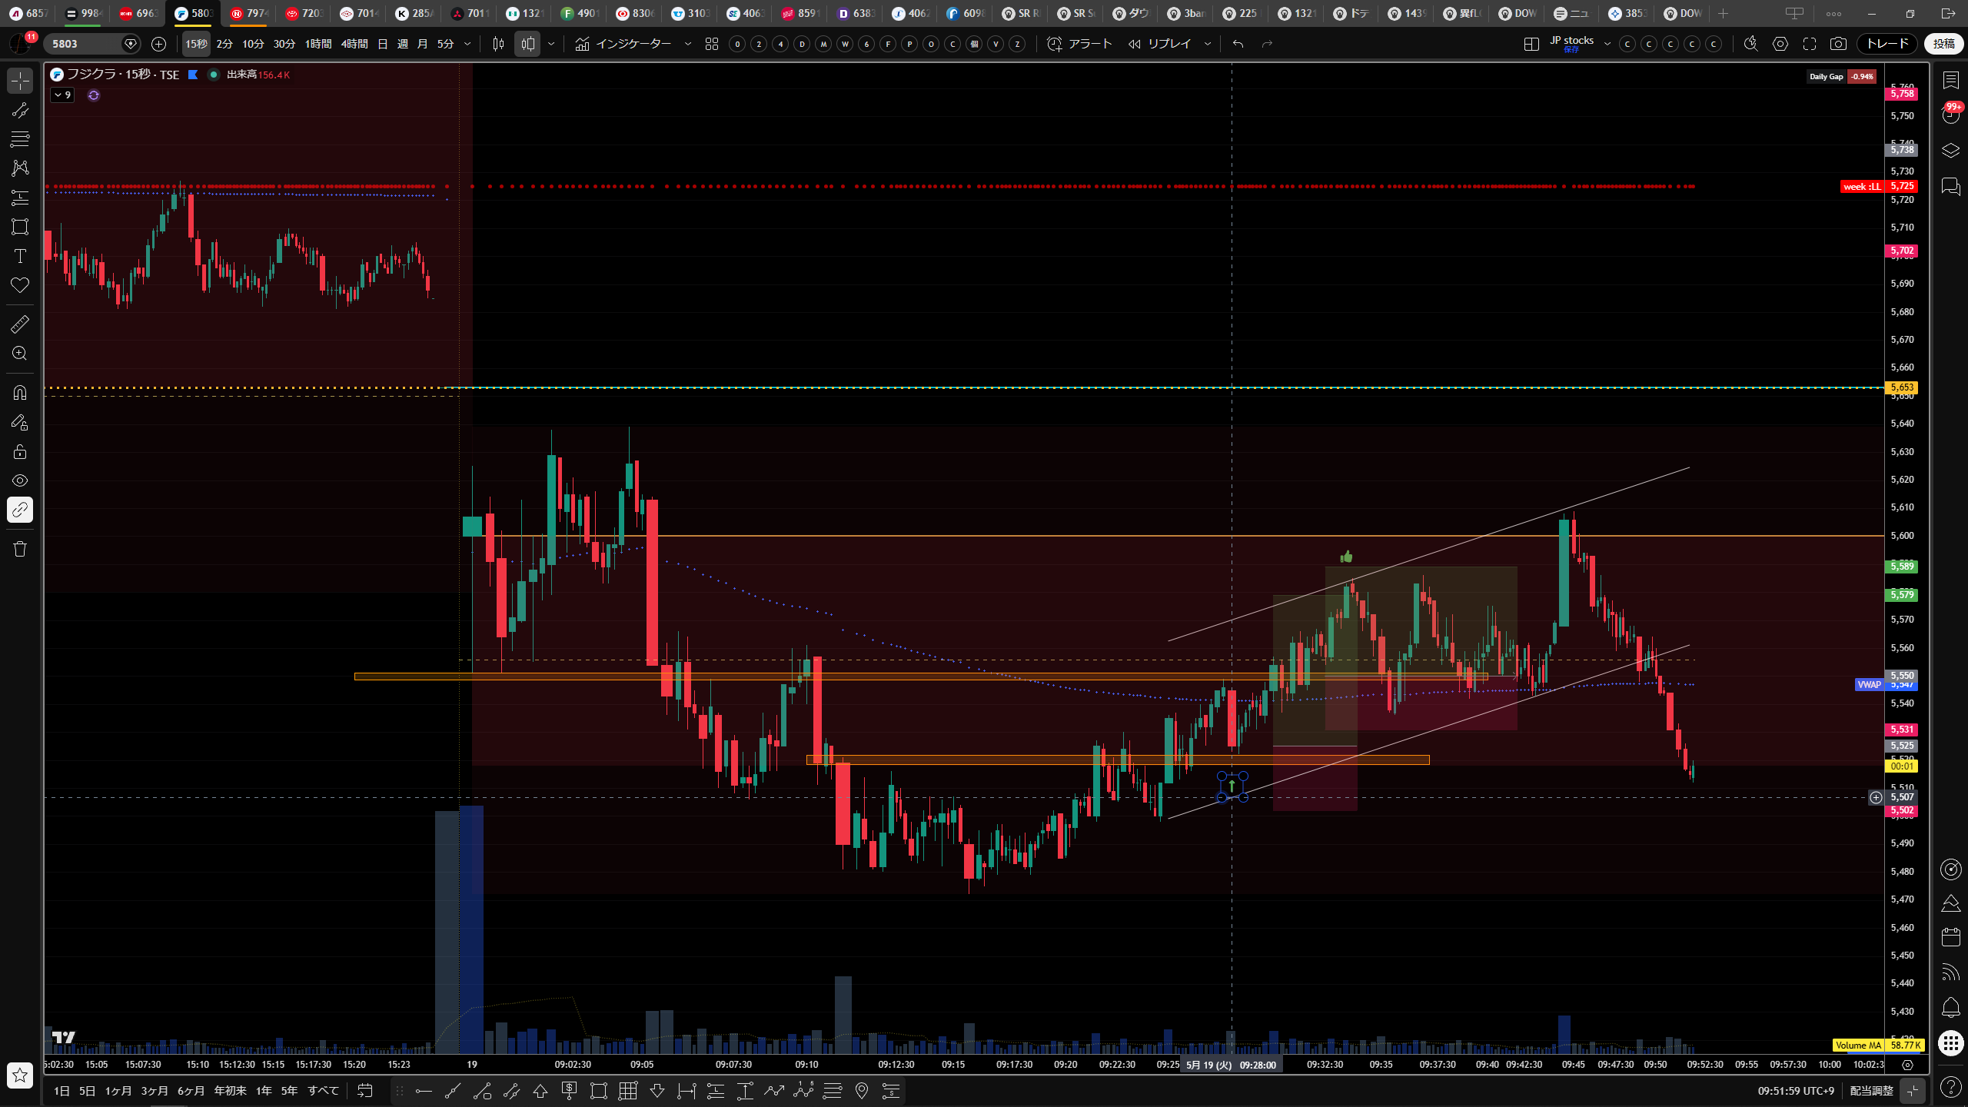Viewport: 1968px width, 1107px height.
Task: Open the pattern drawing tools
Action: click(20, 168)
